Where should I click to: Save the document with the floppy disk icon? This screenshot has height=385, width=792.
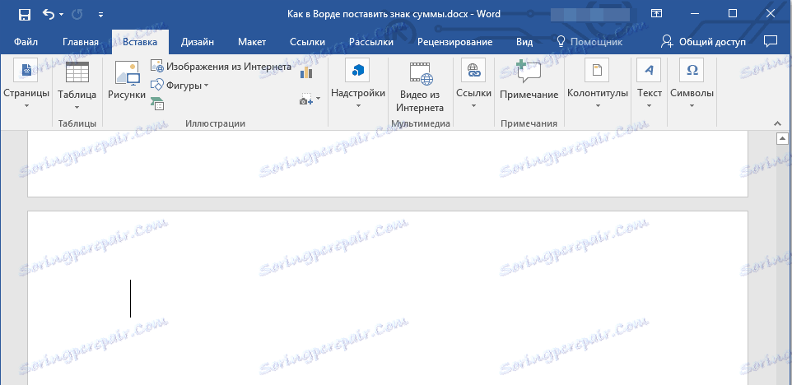click(24, 14)
